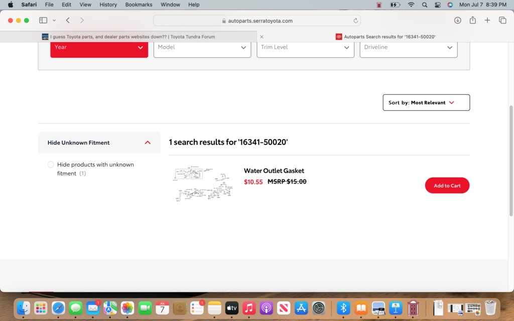Open the View menu
Image resolution: width=514 pixels, height=321 pixels.
[85, 5]
